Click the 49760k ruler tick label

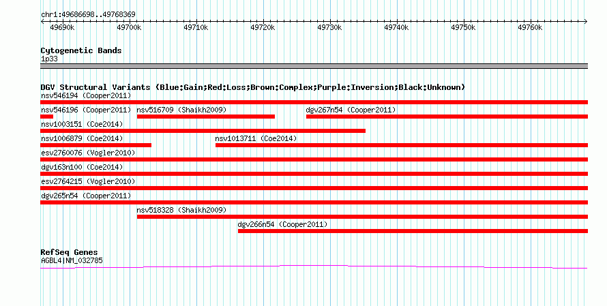pyautogui.click(x=531, y=27)
